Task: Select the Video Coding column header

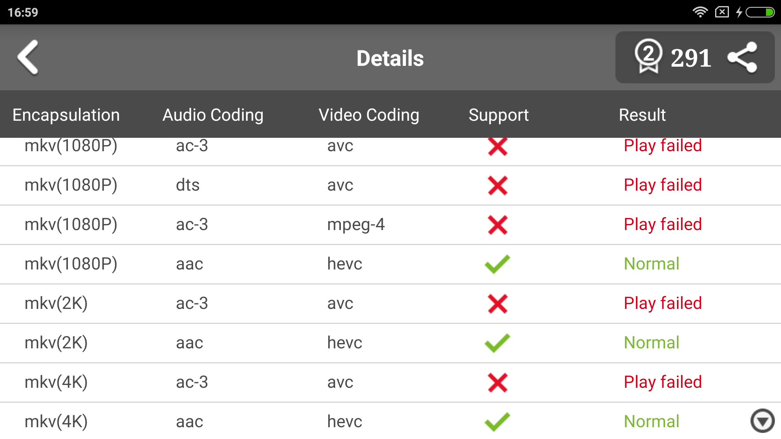Action: coord(369,115)
